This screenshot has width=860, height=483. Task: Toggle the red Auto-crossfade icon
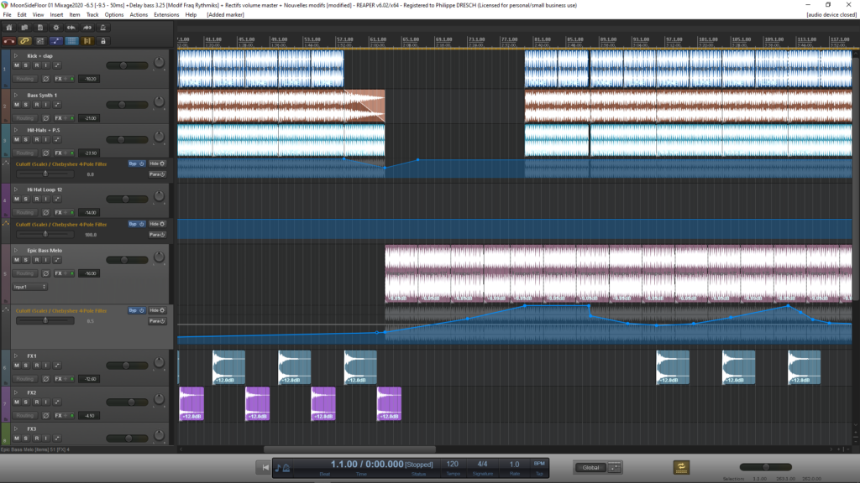tap(8, 41)
